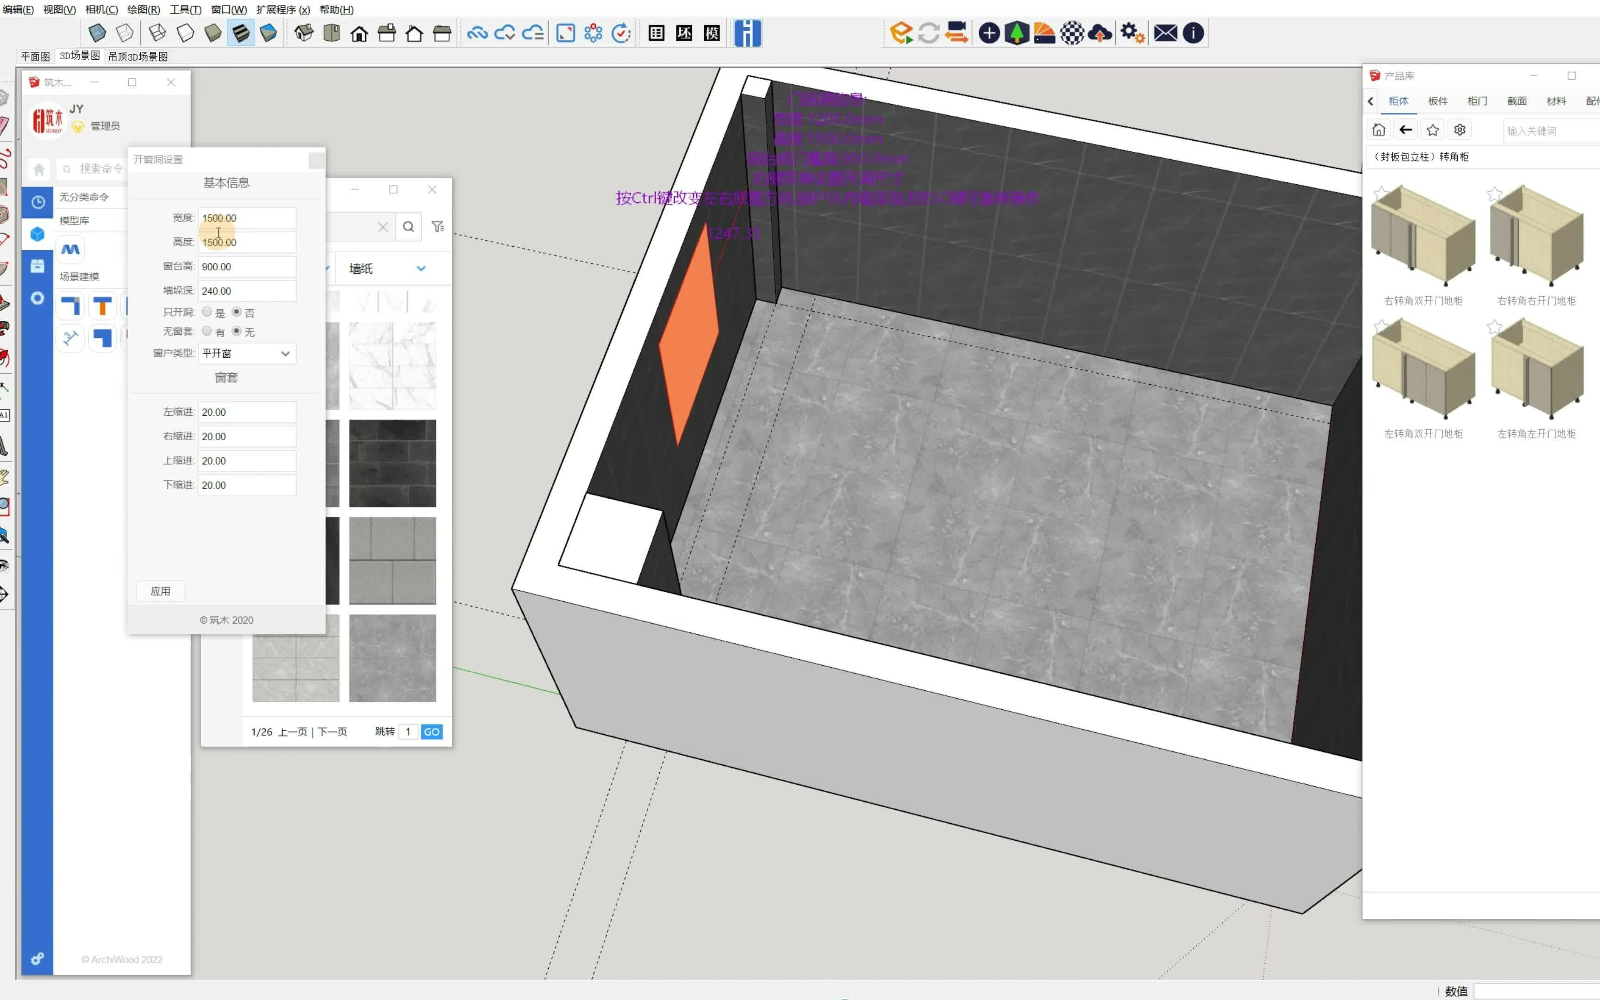Star the 右转角双开门地柜 item as favorite

click(x=1381, y=194)
